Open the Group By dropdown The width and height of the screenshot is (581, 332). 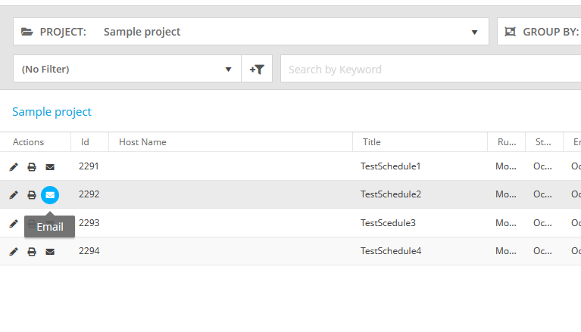[539, 32]
